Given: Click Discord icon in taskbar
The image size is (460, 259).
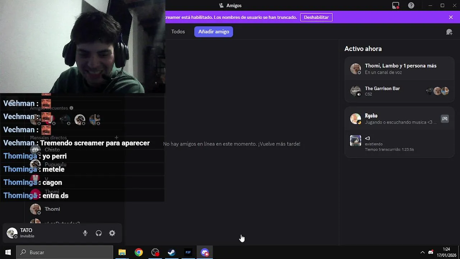Looking at the screenshot, I should [x=205, y=253].
